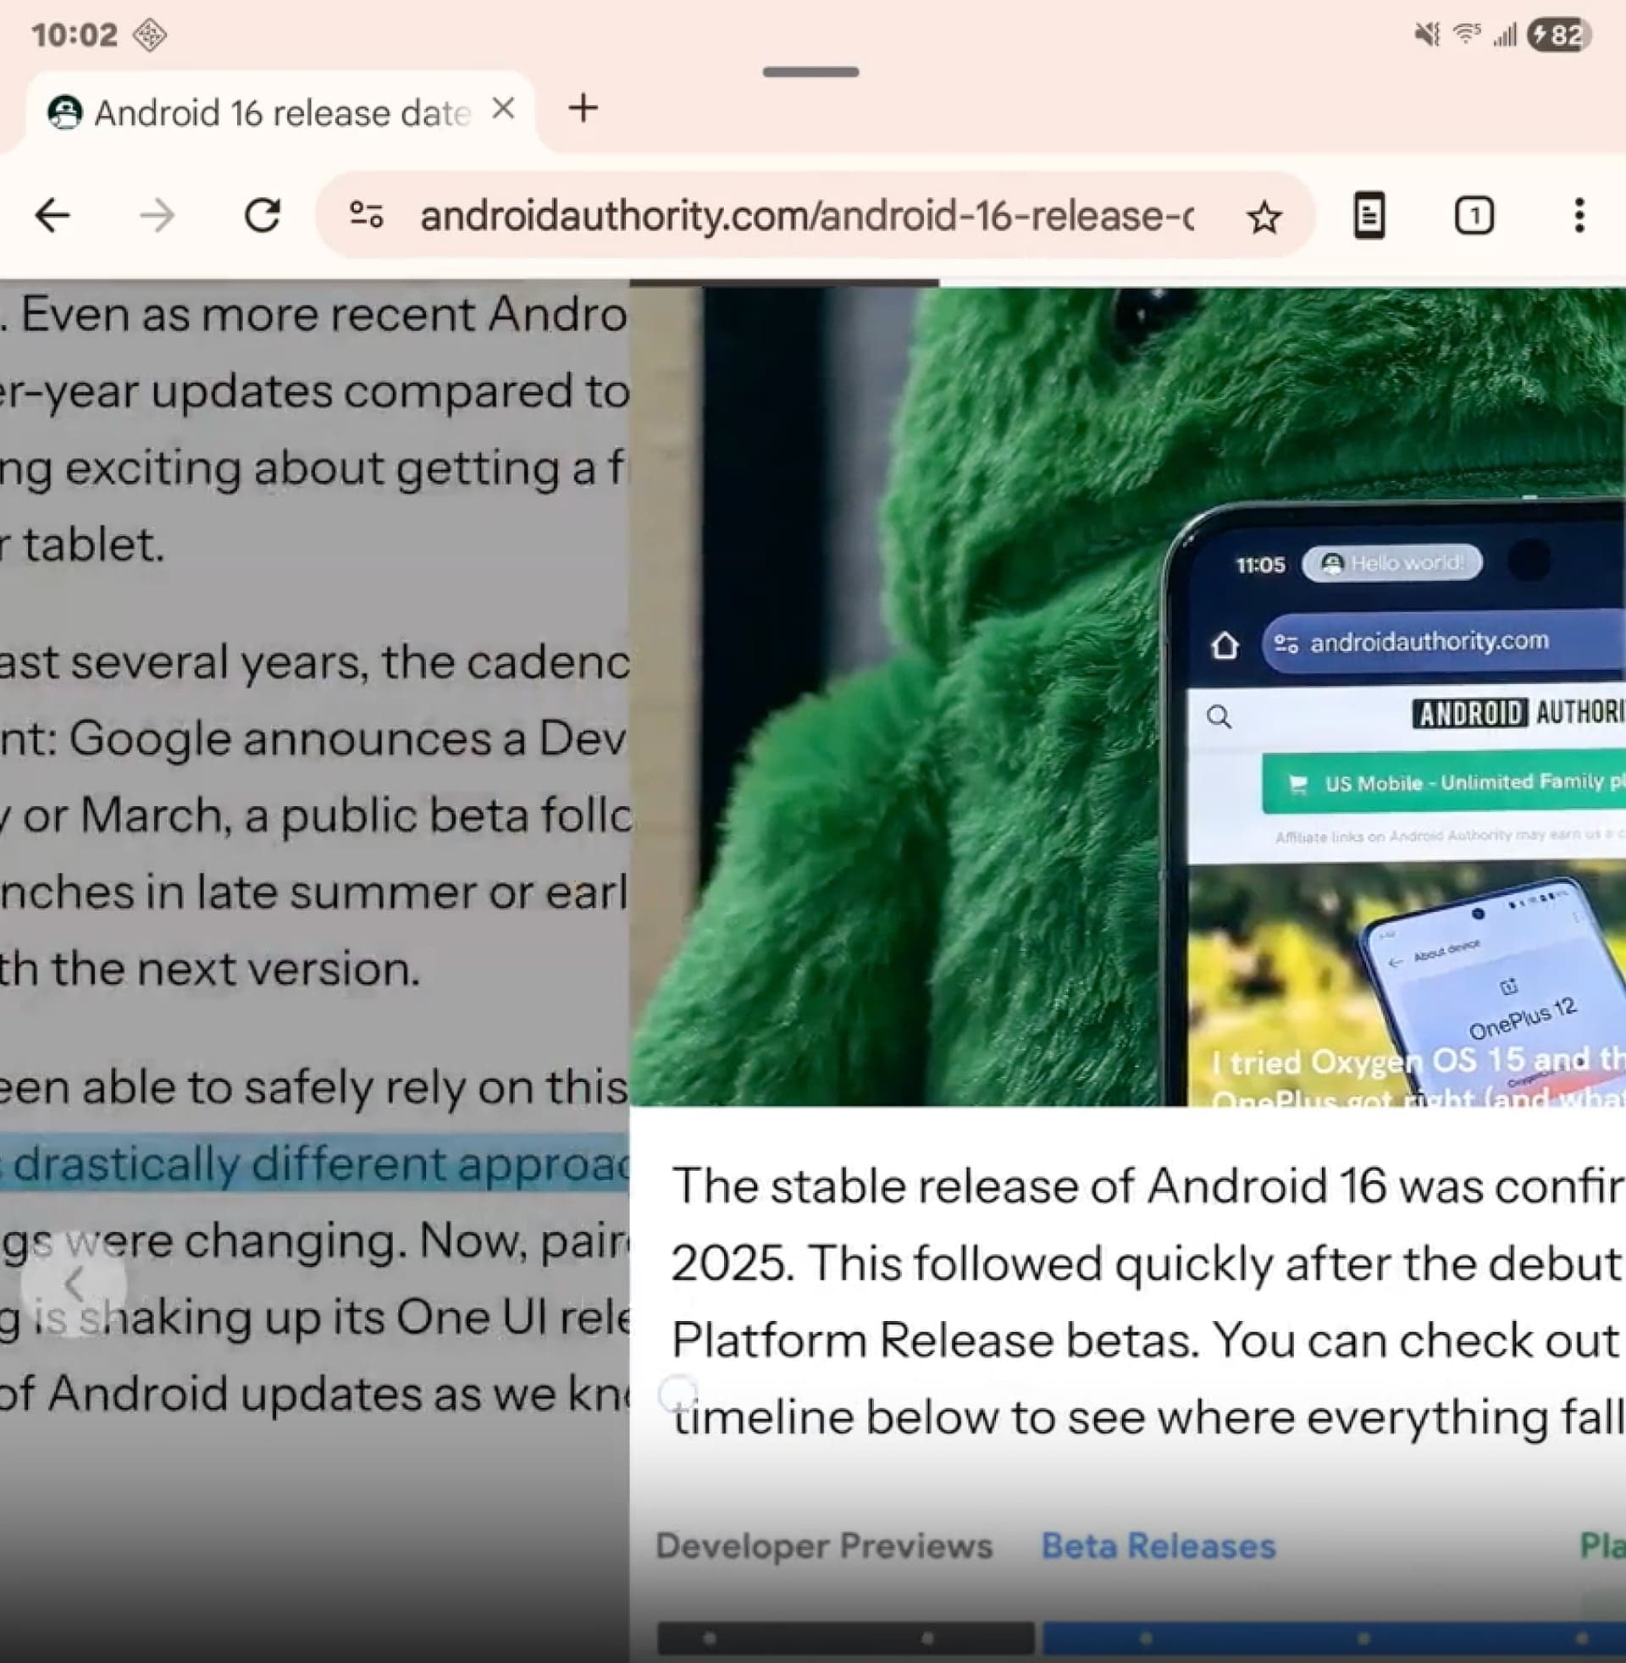Reload the current page
Screen dimensions: 1626x1663
[x=263, y=215]
